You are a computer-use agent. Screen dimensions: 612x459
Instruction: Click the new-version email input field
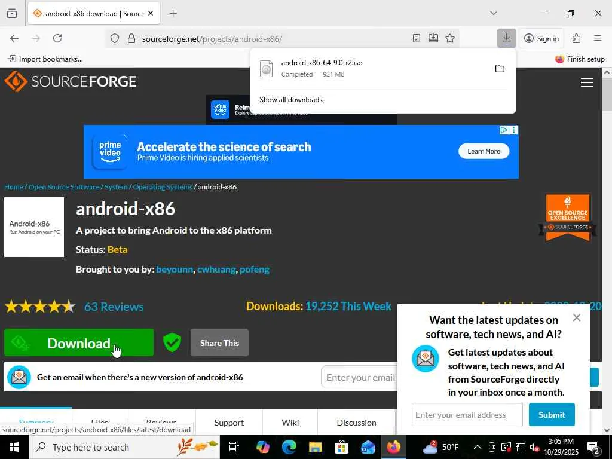(x=359, y=377)
